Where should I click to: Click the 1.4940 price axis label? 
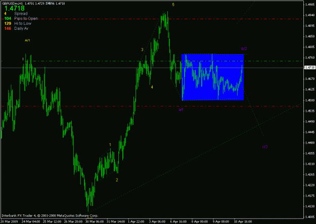(x=310, y=15)
